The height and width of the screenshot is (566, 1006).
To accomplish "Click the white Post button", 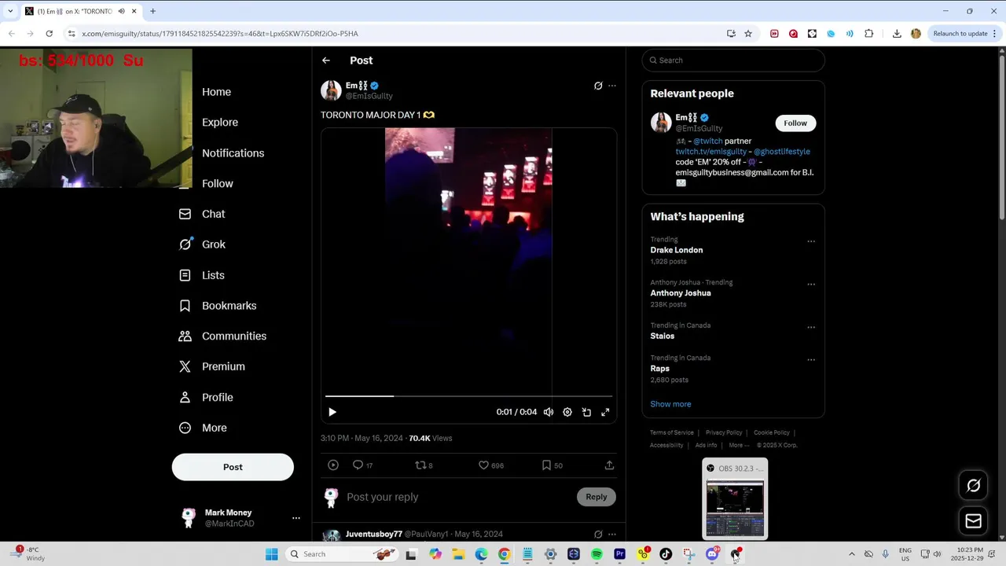I will click(x=233, y=467).
